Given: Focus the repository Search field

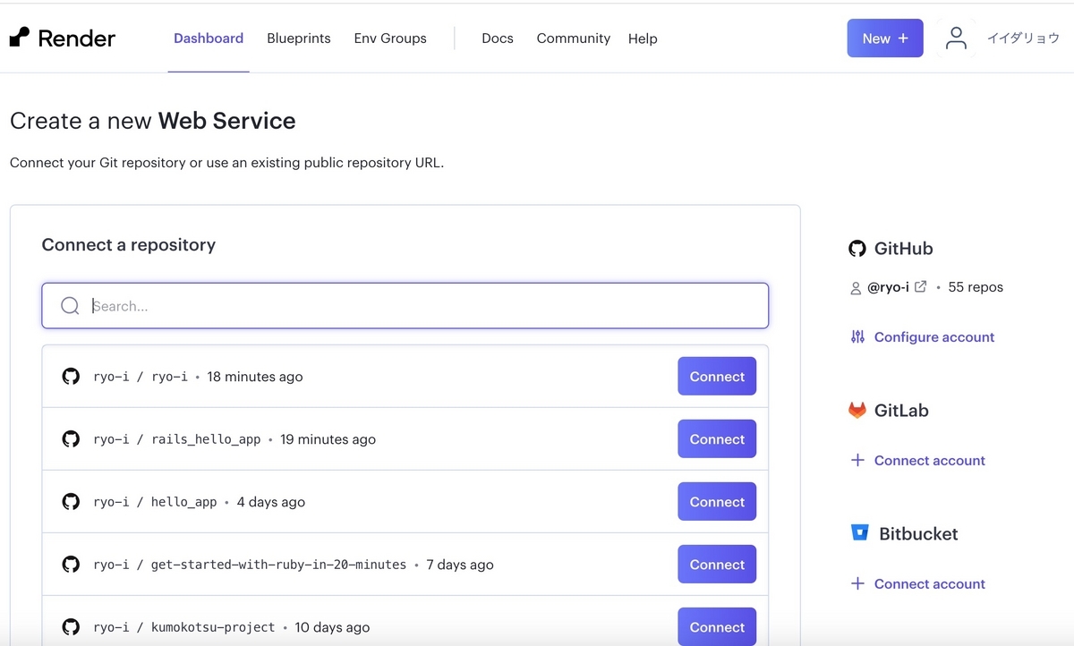Looking at the screenshot, I should 405,306.
